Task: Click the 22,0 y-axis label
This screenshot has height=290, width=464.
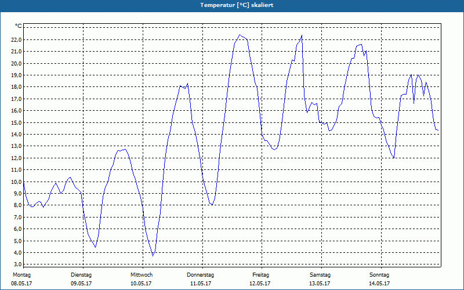Action: click(x=17, y=40)
